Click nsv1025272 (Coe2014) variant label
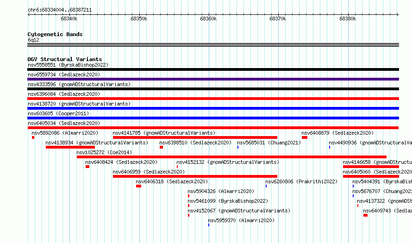412x243 pixels. [104, 152]
